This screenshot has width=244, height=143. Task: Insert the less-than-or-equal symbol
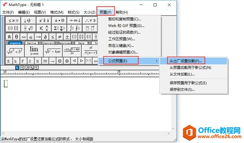pyautogui.click(x=53, y=37)
